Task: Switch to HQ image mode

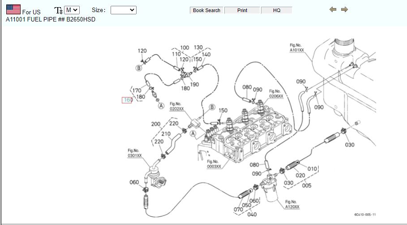Action: (x=276, y=10)
